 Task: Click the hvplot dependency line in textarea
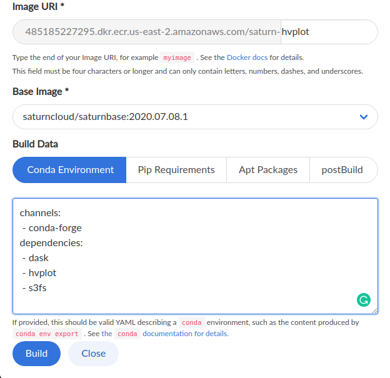click(39, 273)
